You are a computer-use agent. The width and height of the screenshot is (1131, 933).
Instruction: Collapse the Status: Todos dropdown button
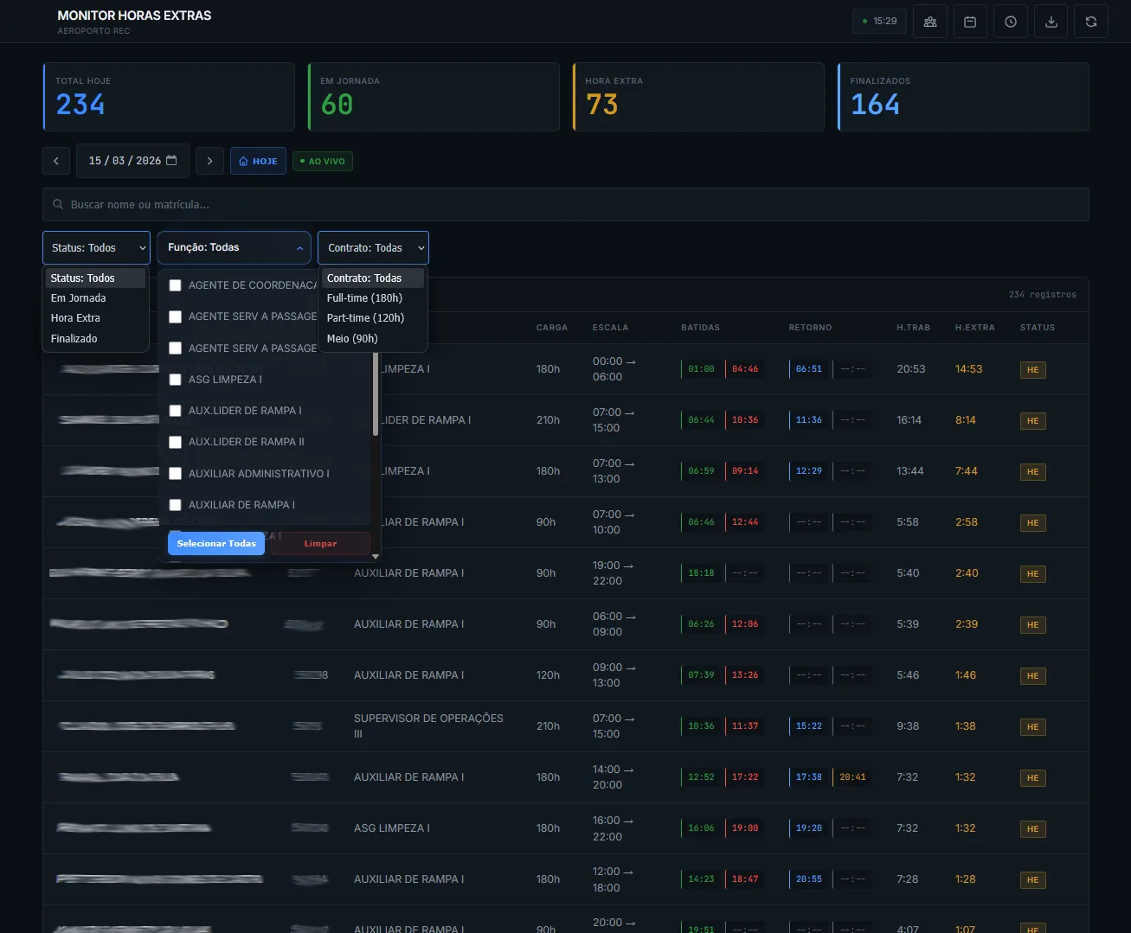[96, 248]
